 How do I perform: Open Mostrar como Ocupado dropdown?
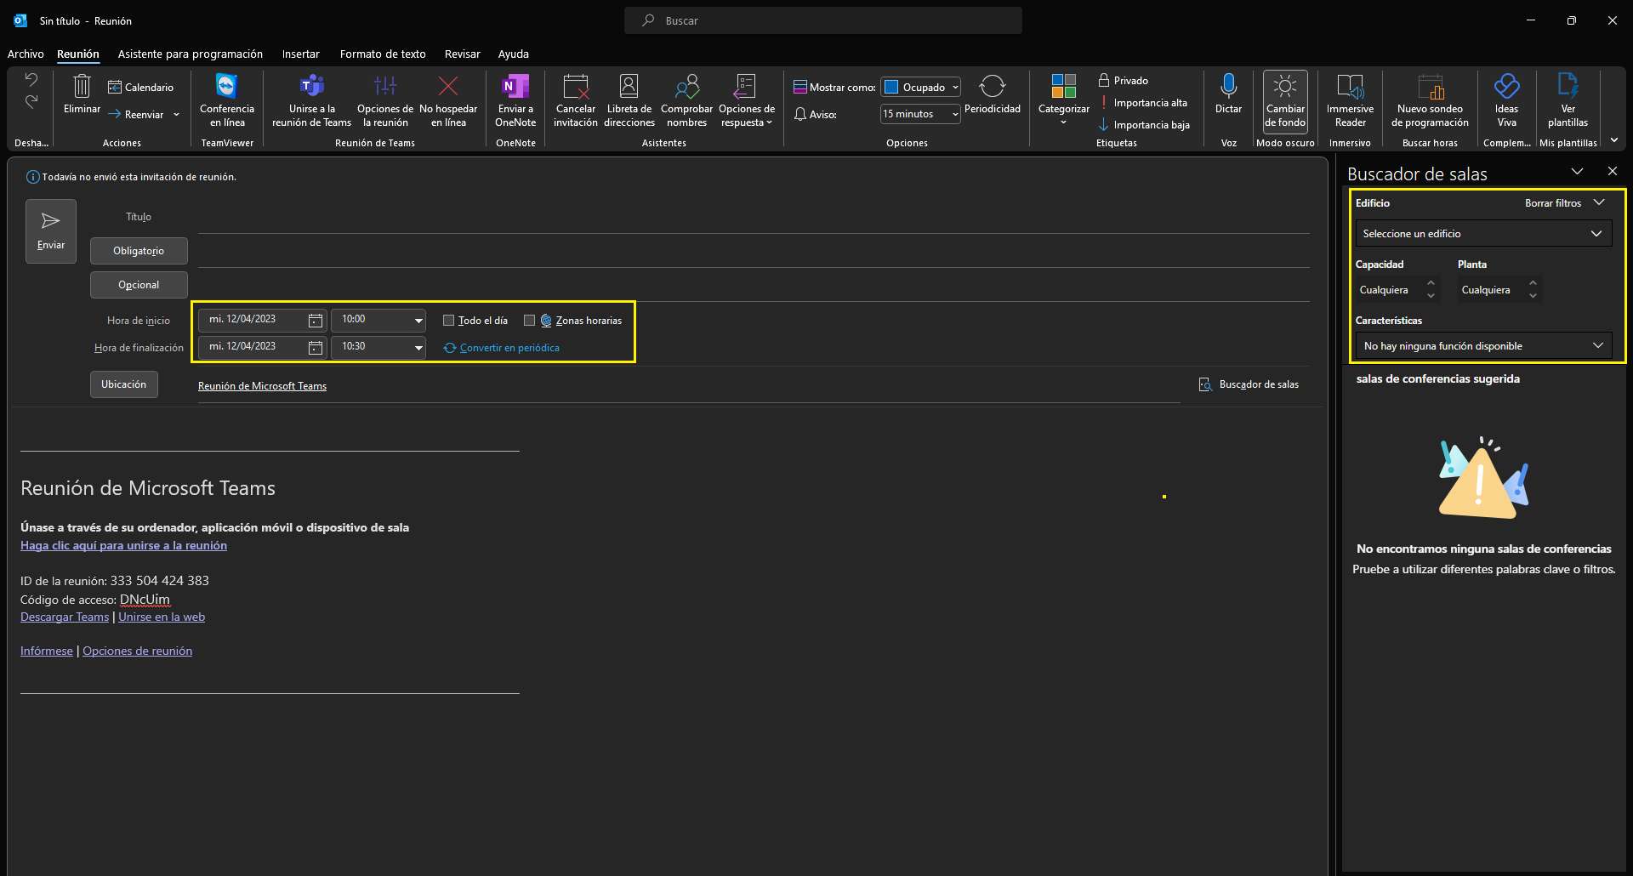coord(955,87)
